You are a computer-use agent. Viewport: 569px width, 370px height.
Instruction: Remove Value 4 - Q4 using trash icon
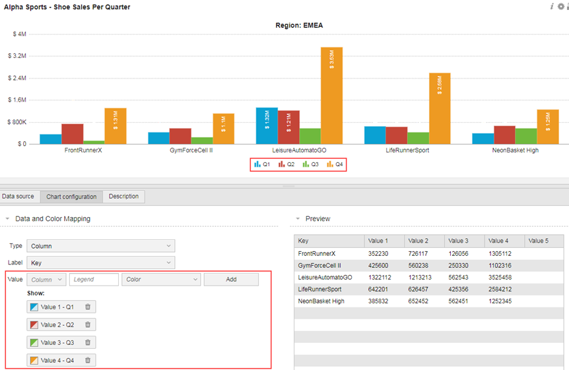click(x=88, y=360)
